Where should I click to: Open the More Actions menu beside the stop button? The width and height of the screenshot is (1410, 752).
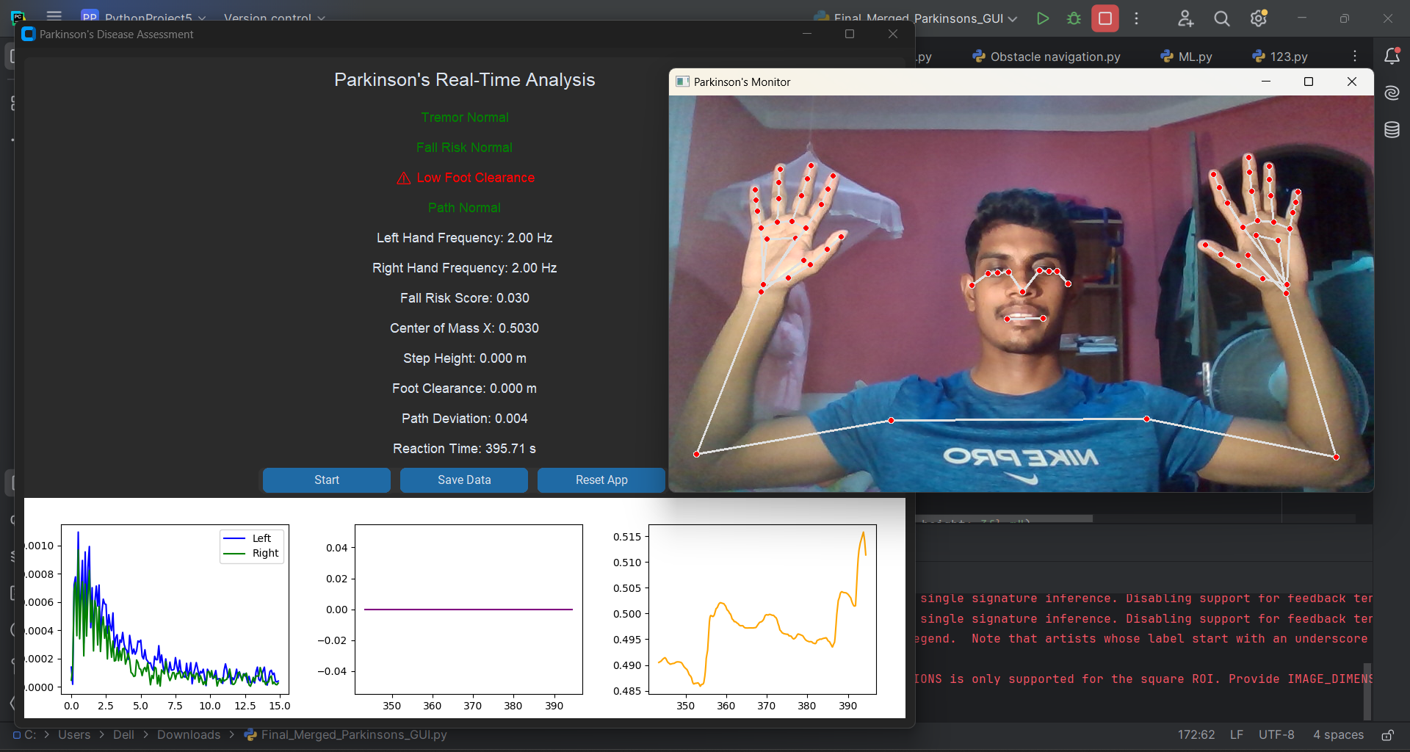[1137, 18]
